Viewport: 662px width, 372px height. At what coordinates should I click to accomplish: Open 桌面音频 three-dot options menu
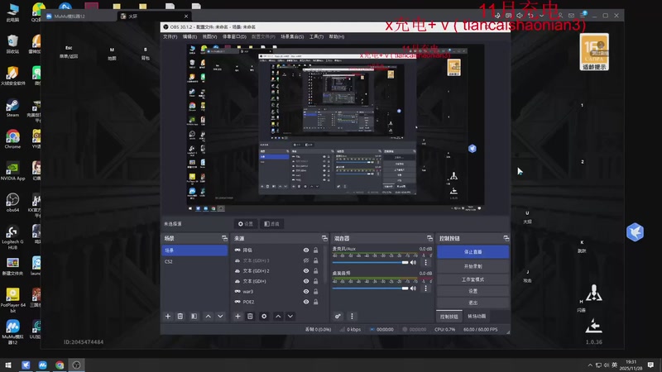[425, 289]
